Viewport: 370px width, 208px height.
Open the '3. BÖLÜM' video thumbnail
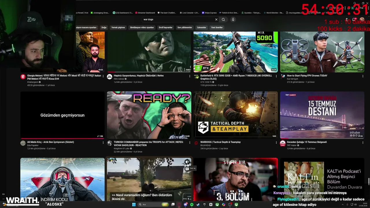coord(236,179)
